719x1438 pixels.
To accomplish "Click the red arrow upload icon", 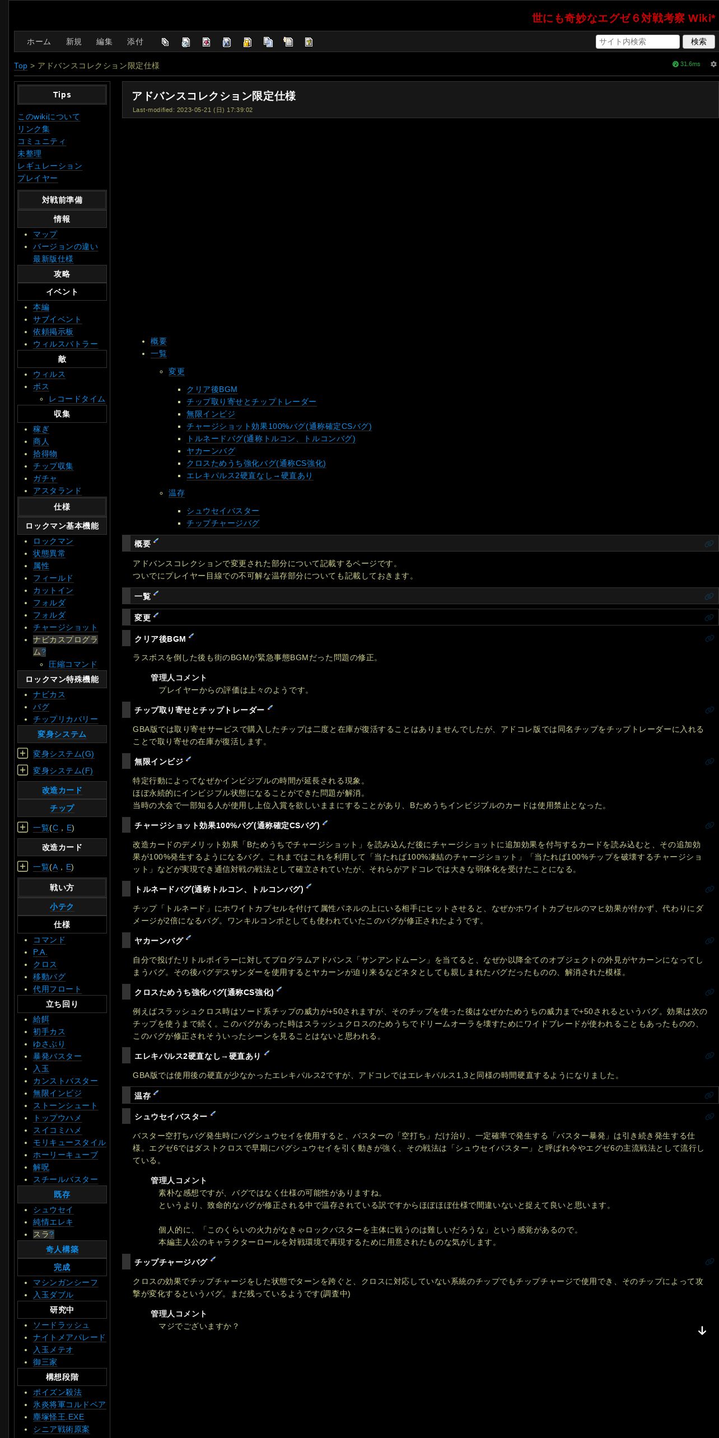I will [x=206, y=42].
